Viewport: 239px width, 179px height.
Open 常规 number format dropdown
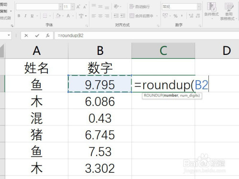click(x=199, y=7)
